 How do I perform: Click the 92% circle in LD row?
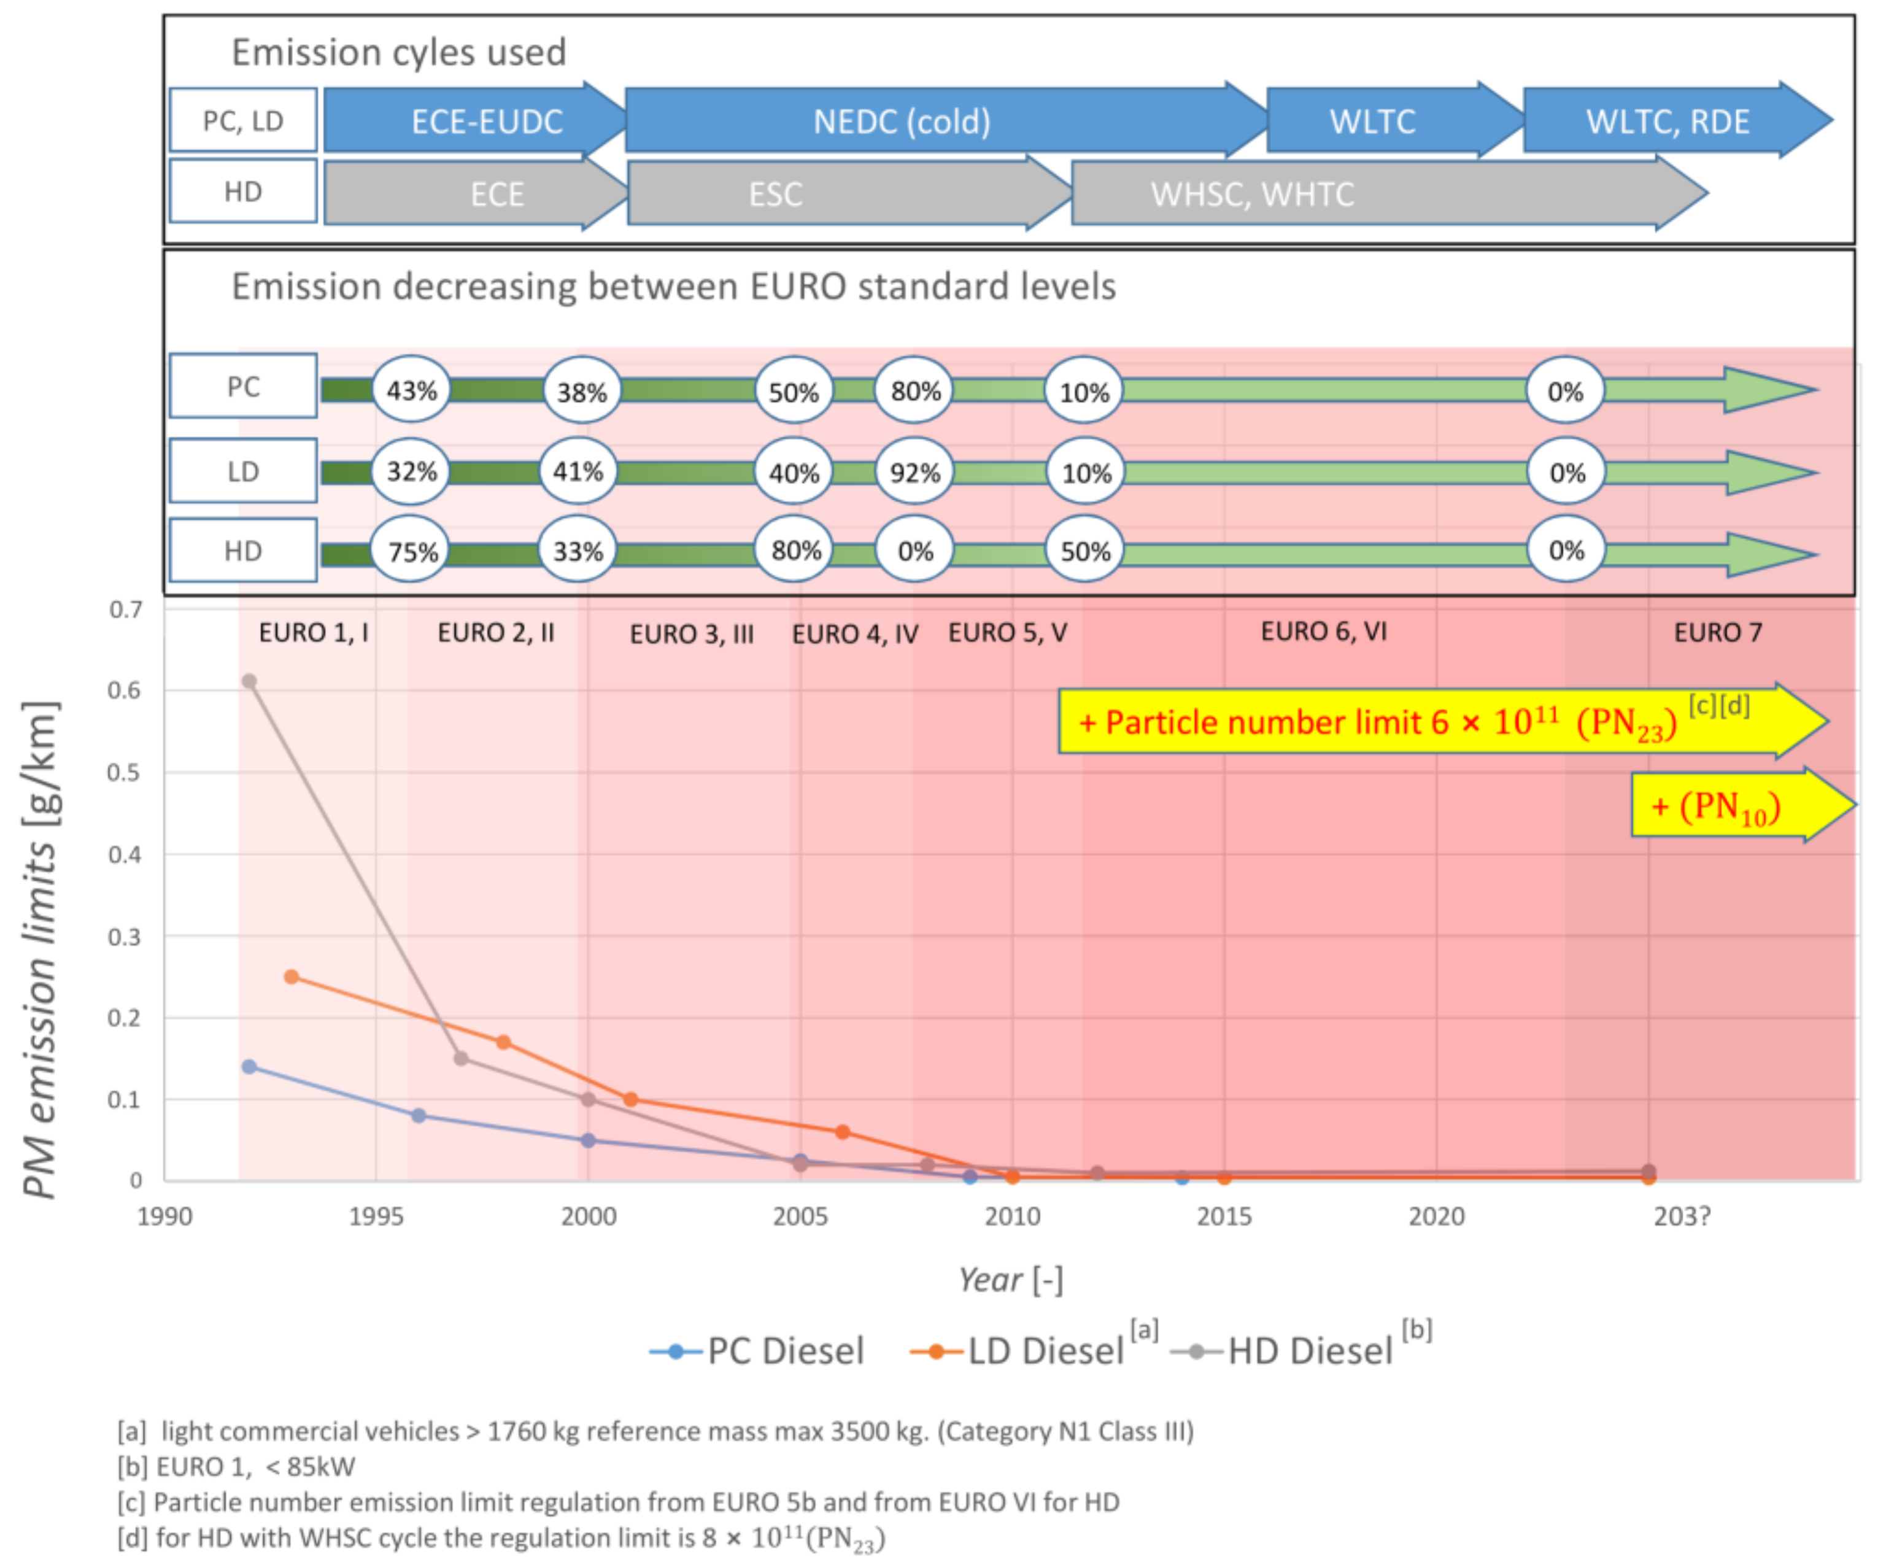(914, 471)
